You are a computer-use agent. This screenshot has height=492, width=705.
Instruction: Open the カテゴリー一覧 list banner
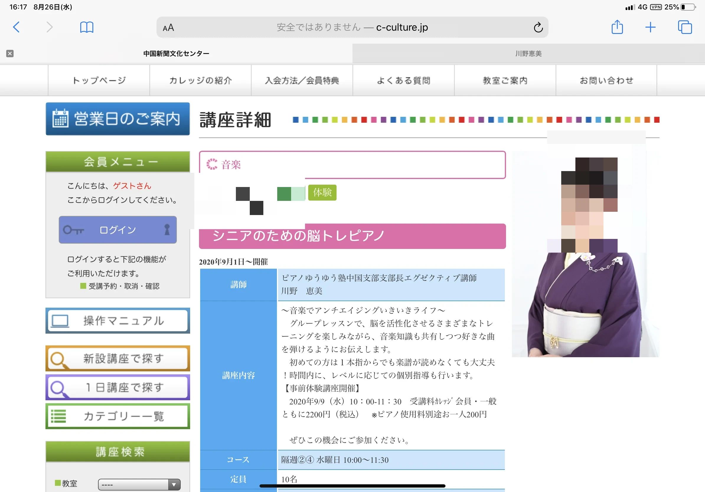[118, 416]
